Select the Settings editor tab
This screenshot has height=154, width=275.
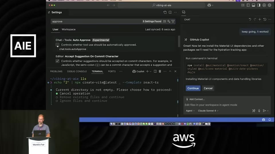[x=55, y=12]
